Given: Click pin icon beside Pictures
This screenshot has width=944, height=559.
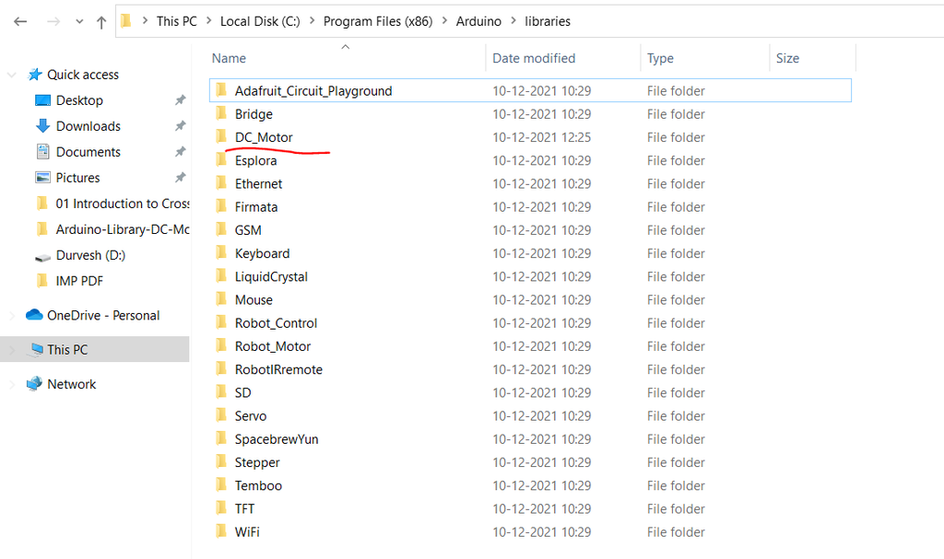Looking at the screenshot, I should click(180, 178).
